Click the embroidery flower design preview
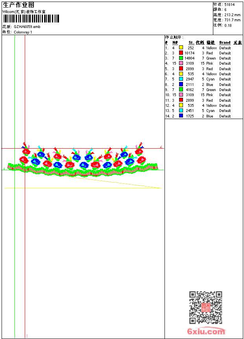This screenshot has height=339, width=244. pos(83,160)
